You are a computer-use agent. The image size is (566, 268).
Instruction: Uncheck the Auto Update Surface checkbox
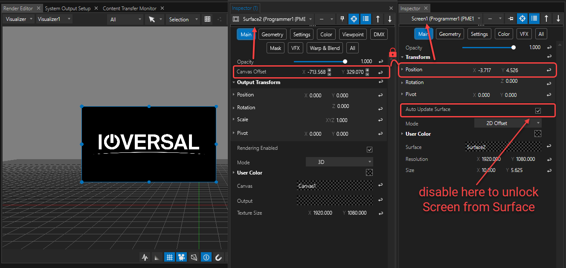point(538,111)
